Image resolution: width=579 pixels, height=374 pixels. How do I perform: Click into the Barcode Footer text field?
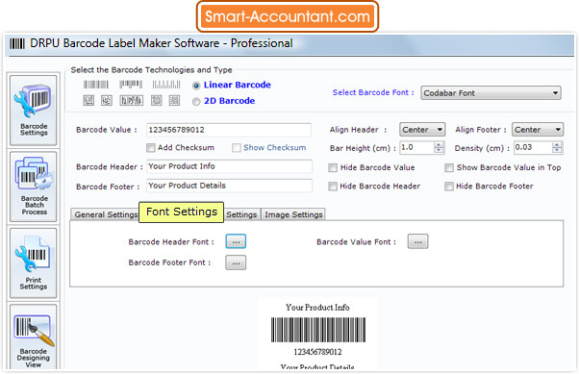click(229, 186)
